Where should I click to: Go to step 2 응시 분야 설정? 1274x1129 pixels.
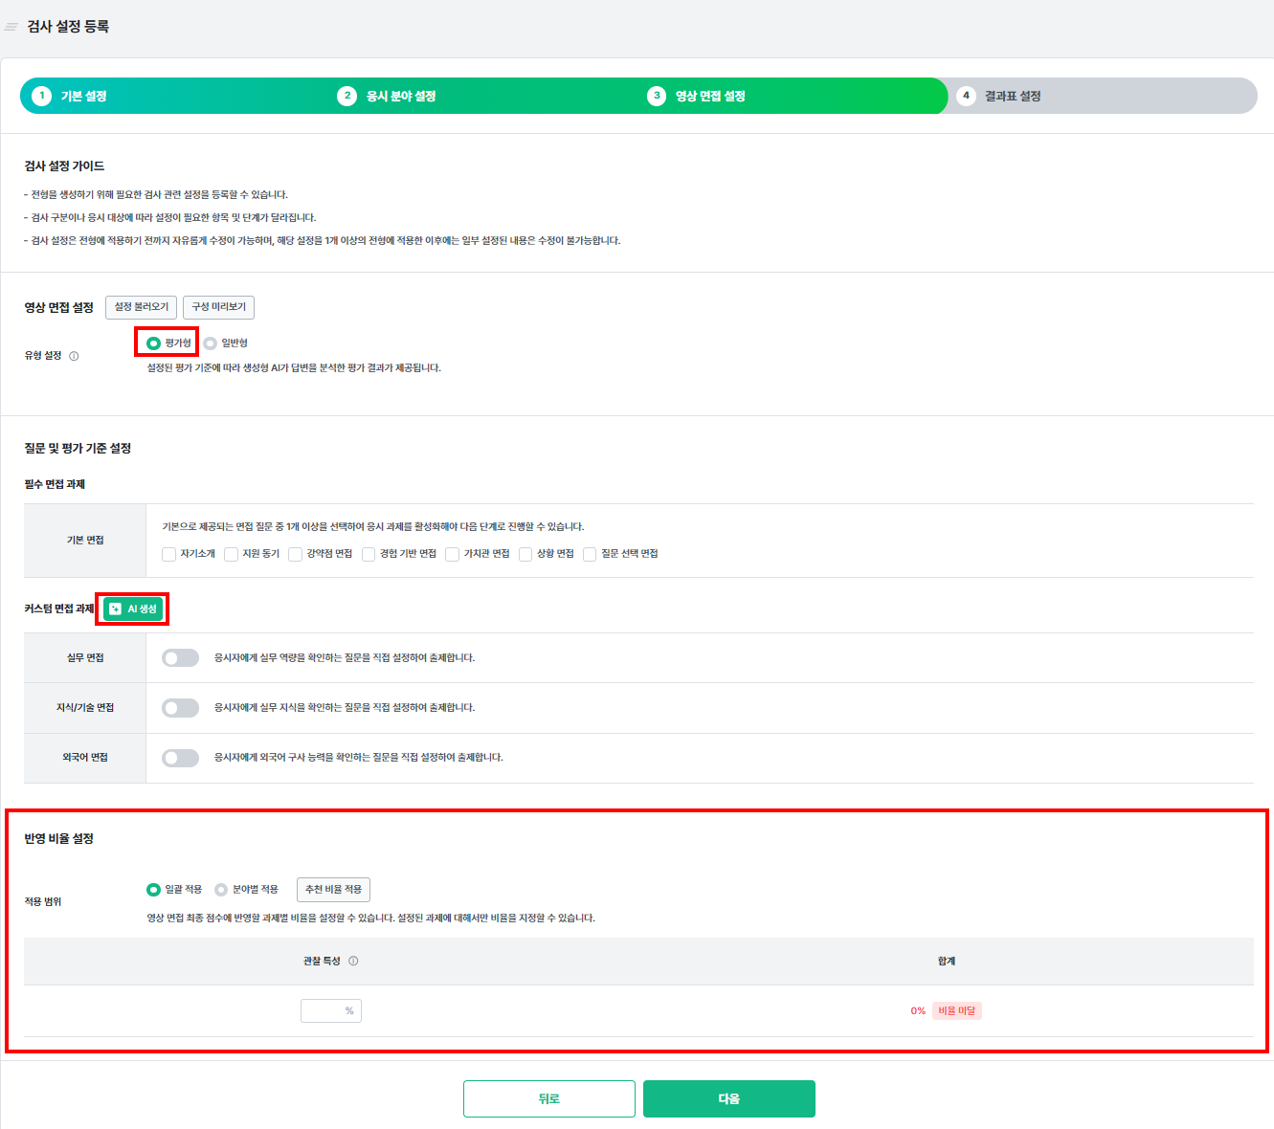click(387, 96)
